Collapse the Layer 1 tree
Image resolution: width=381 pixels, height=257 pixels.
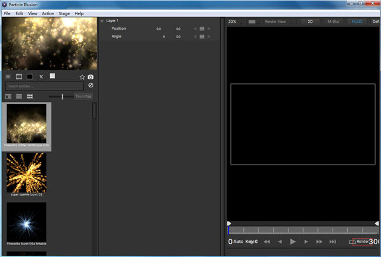click(x=102, y=21)
